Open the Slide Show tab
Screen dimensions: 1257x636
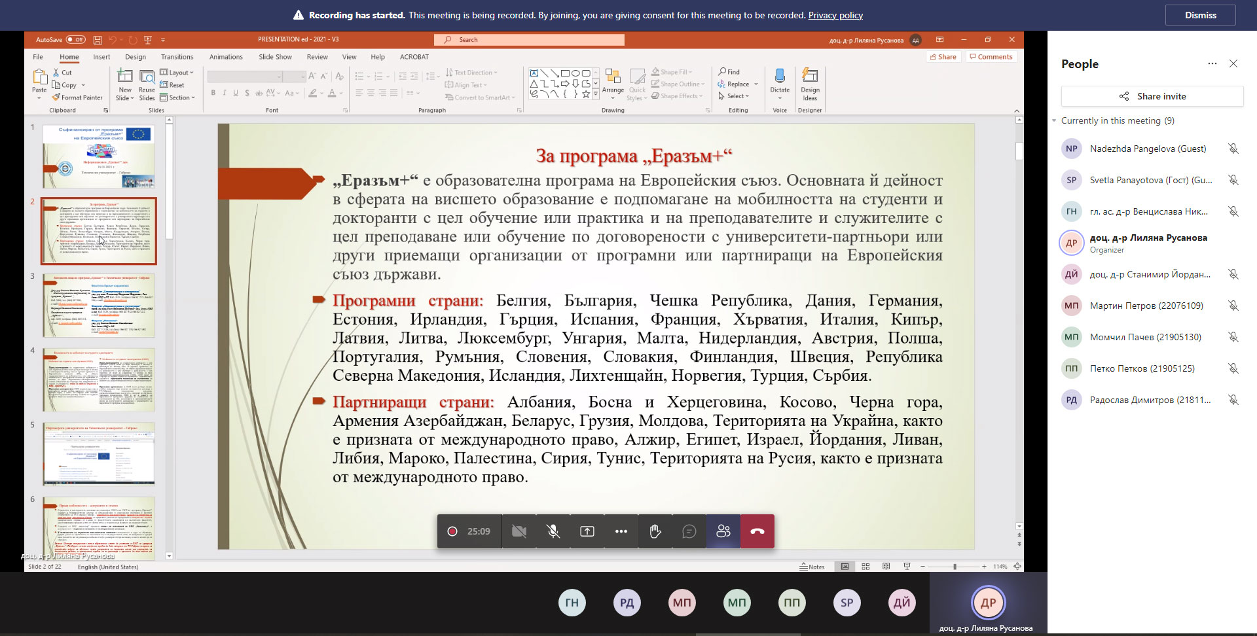(275, 57)
